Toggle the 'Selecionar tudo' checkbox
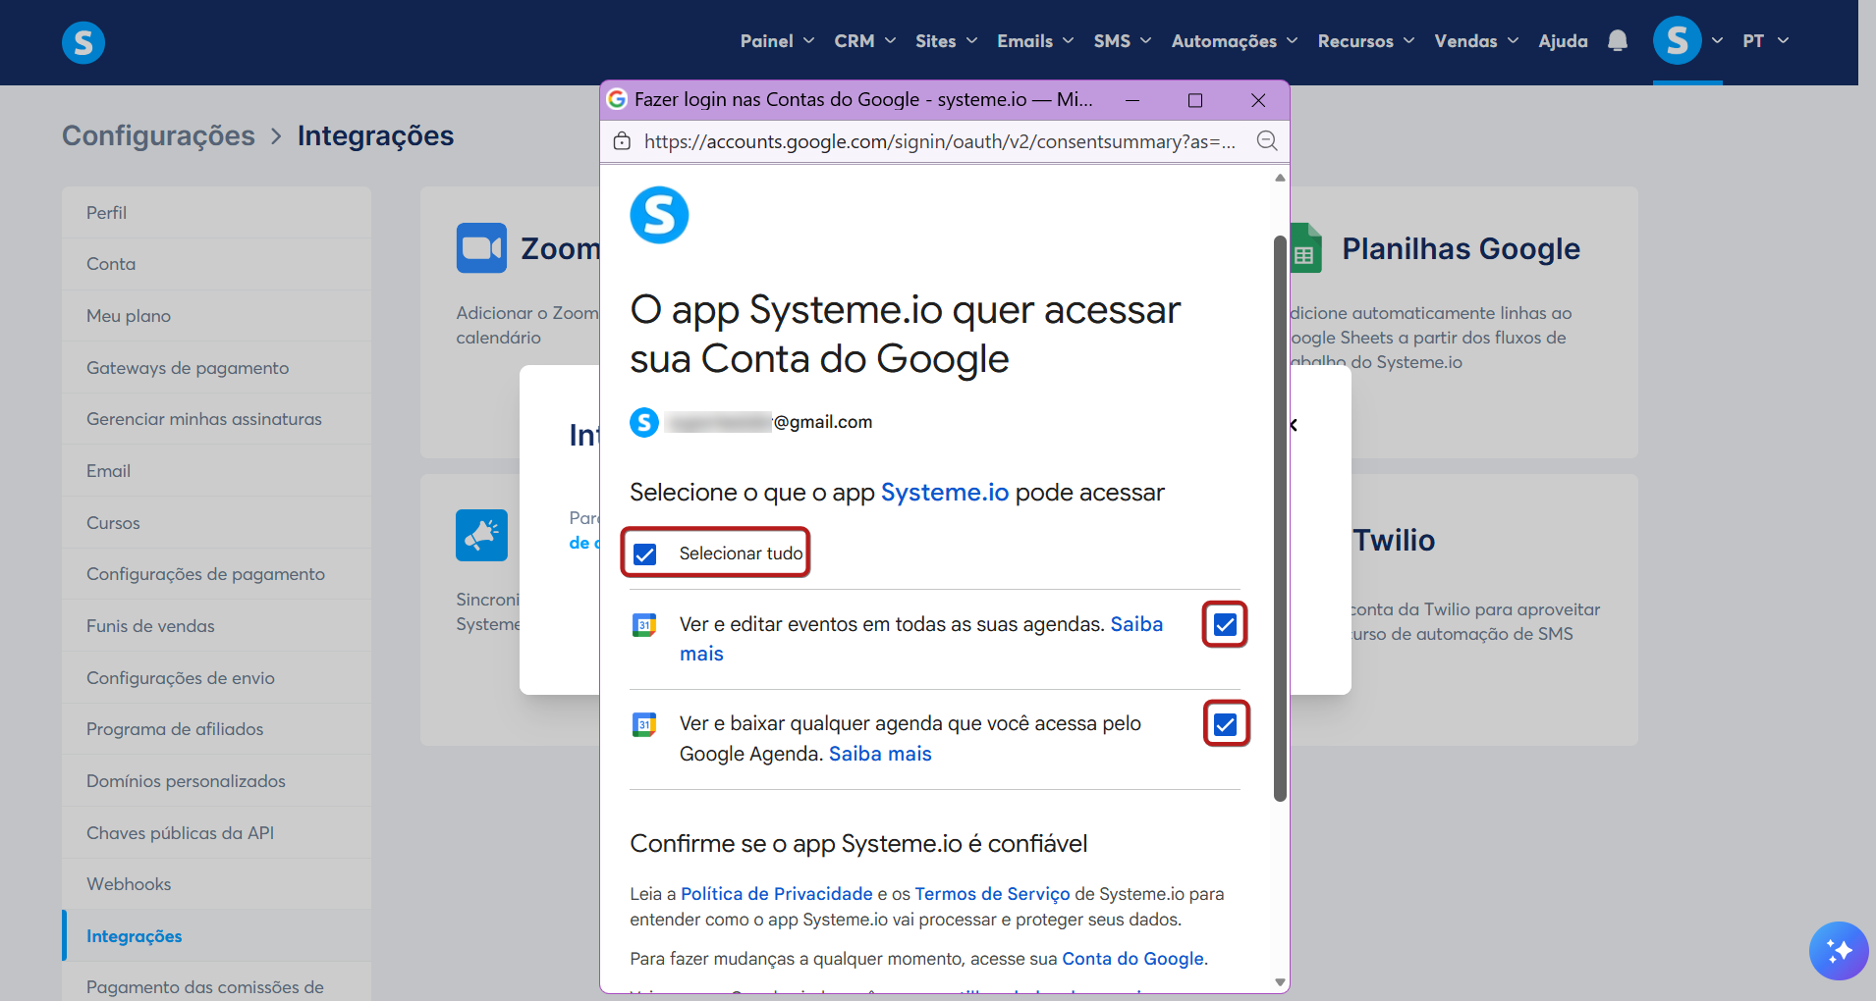Image resolution: width=1876 pixels, height=1001 pixels. click(644, 554)
